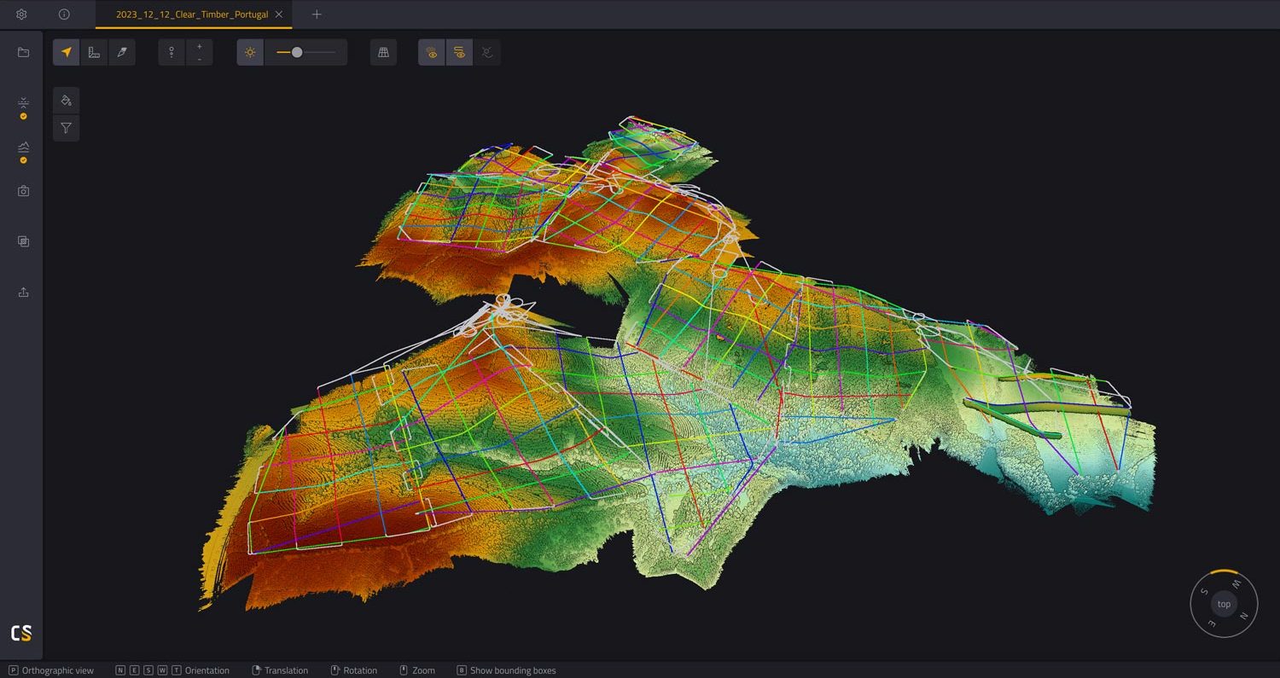Adjust the brightness slider

296,52
